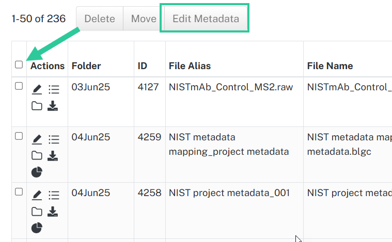Image resolution: width=392 pixels, height=242 pixels.
Task: Open list icon for file 4259
Action: 54,139
